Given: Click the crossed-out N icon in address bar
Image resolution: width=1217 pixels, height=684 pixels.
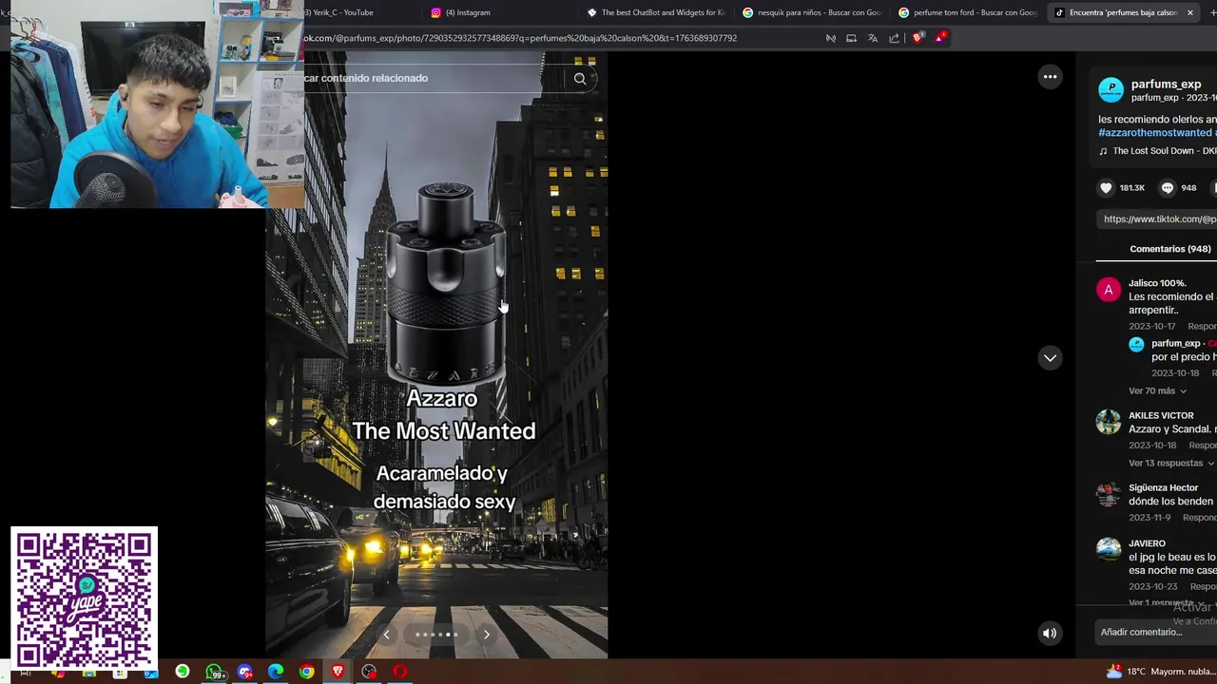Looking at the screenshot, I should tap(830, 38).
